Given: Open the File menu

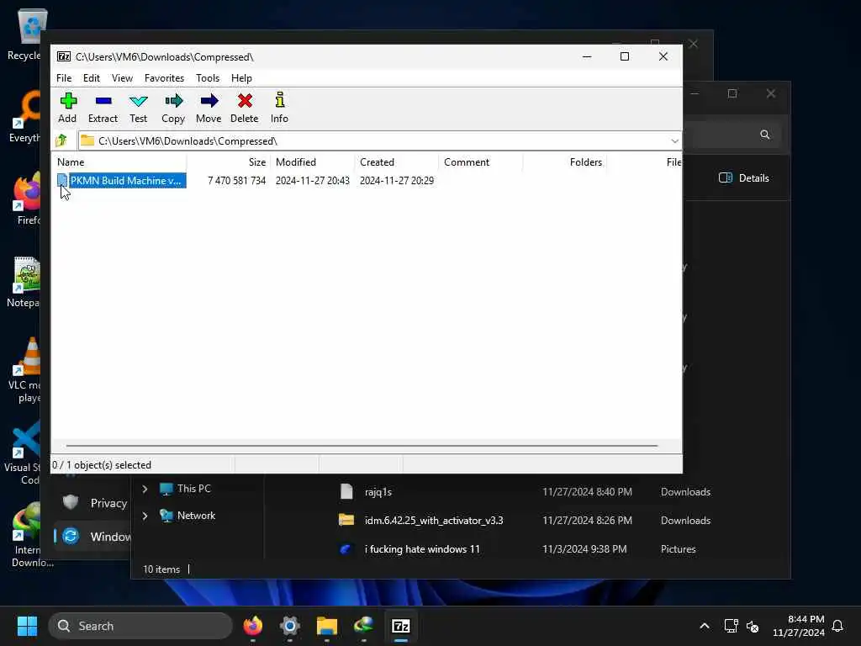Looking at the screenshot, I should pyautogui.click(x=64, y=78).
